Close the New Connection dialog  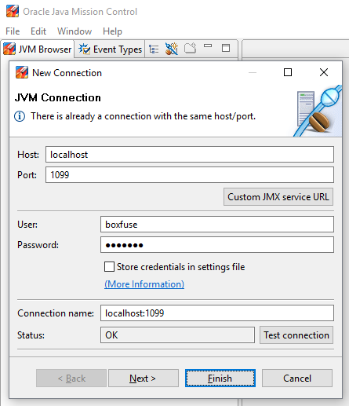click(x=324, y=72)
